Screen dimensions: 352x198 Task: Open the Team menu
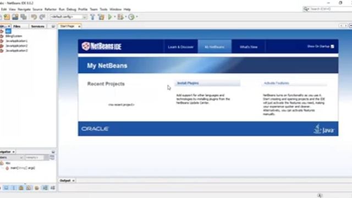(94, 9)
